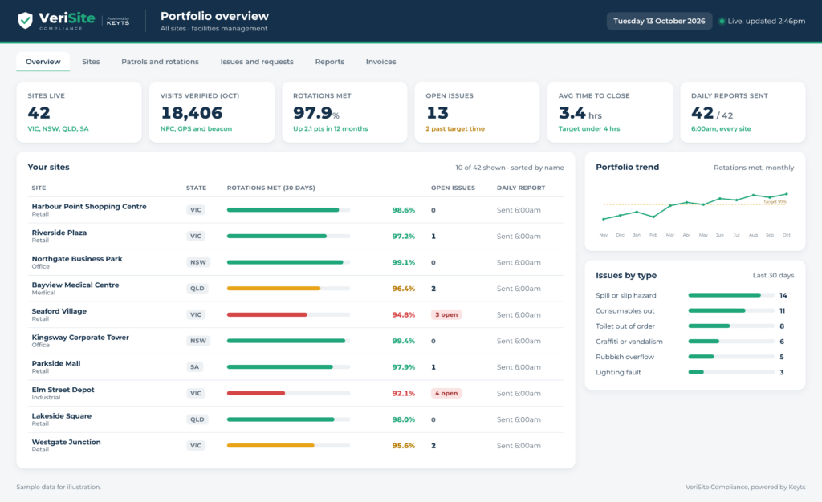Click Harbour Point's rotations progress bar

(x=288, y=210)
